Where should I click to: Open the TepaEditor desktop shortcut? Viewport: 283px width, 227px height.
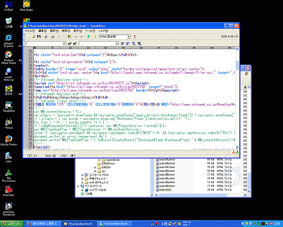coord(9,106)
